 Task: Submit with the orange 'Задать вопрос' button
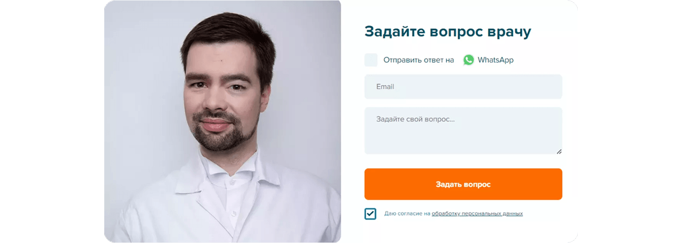click(463, 184)
